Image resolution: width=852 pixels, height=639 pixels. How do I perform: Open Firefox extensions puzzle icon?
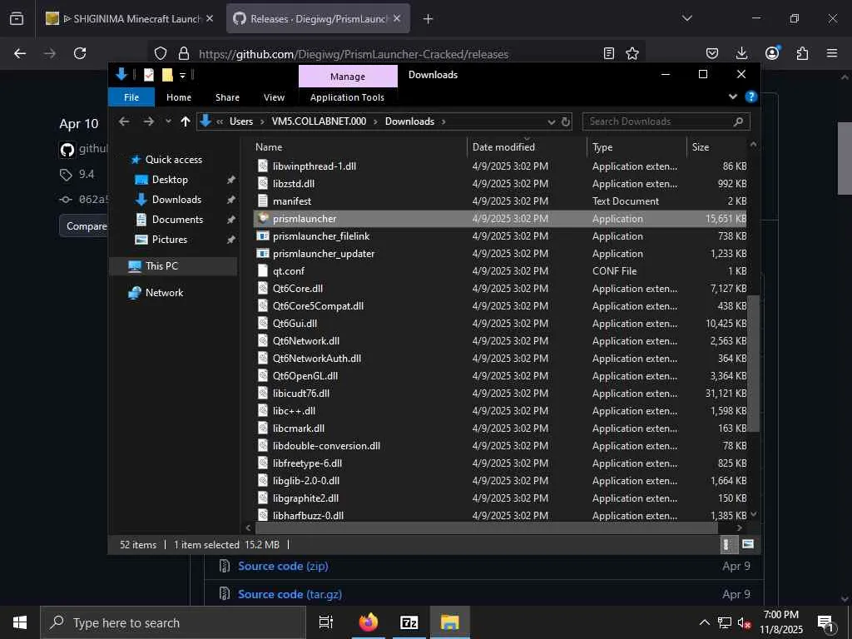pyautogui.click(x=802, y=53)
